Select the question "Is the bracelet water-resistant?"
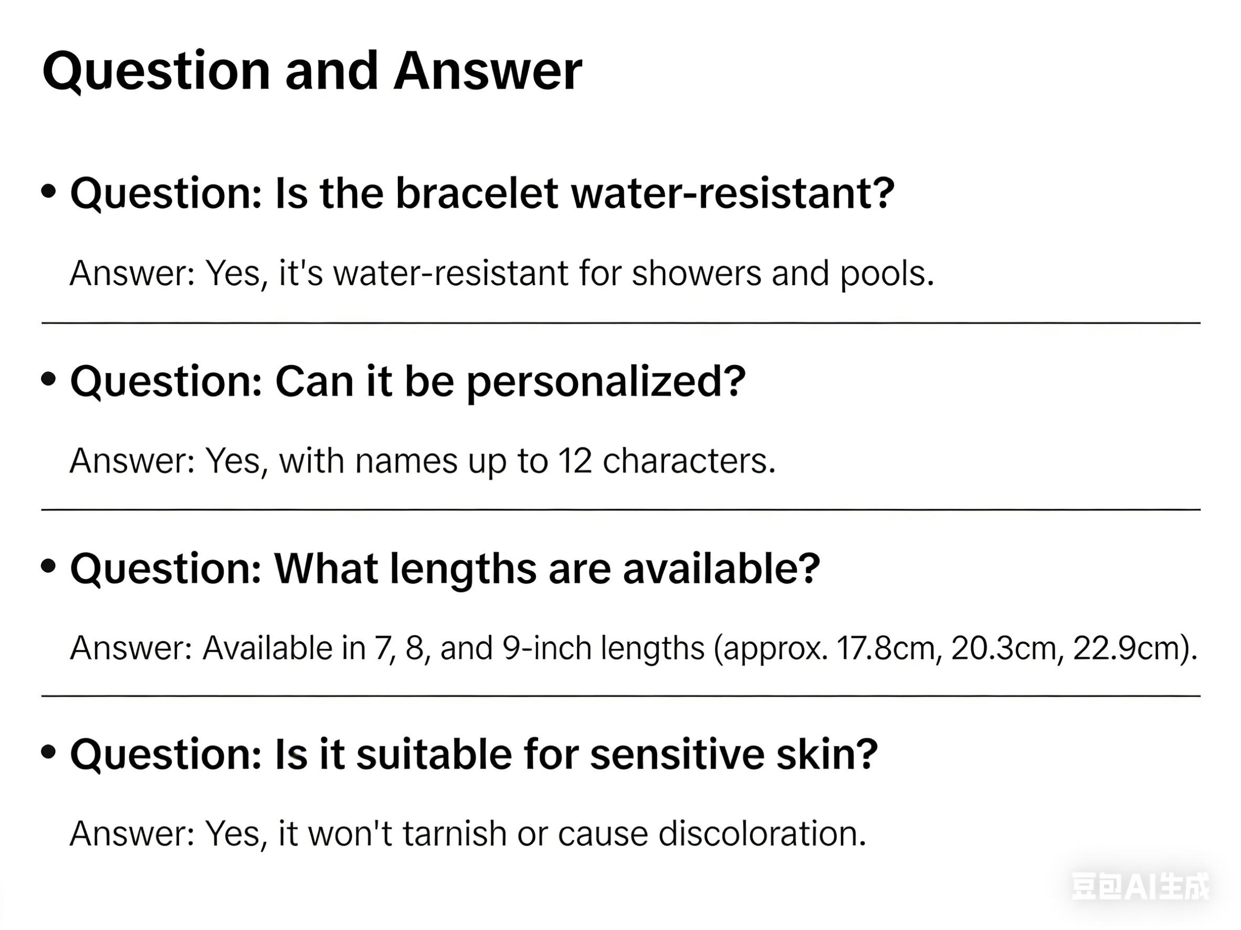 pos(482,194)
